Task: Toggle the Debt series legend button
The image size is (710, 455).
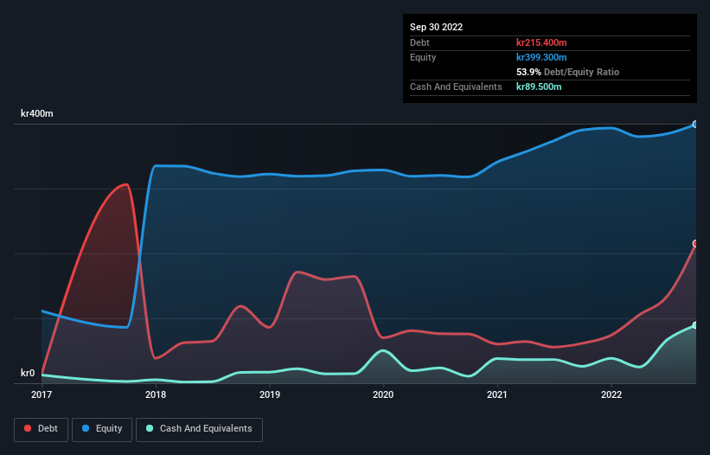Action: tap(42, 429)
